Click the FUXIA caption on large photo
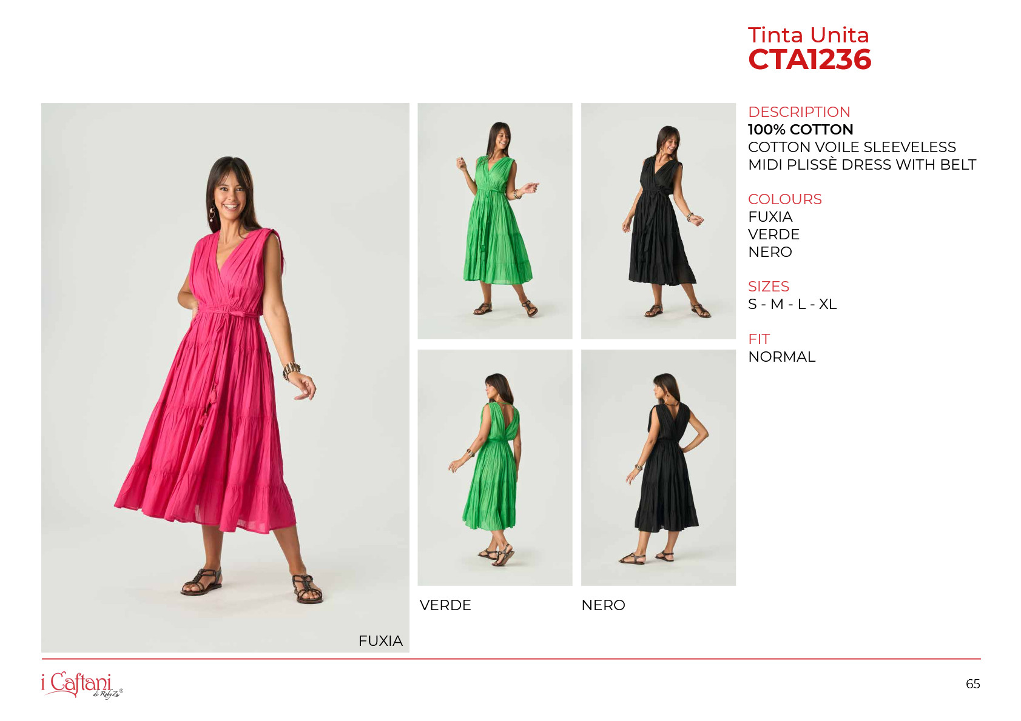Screen dimensions: 1021x721 tap(380, 641)
